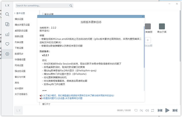Choose the 青出于黑 theme swatch
This screenshot has height=117, width=182.
(162, 26)
